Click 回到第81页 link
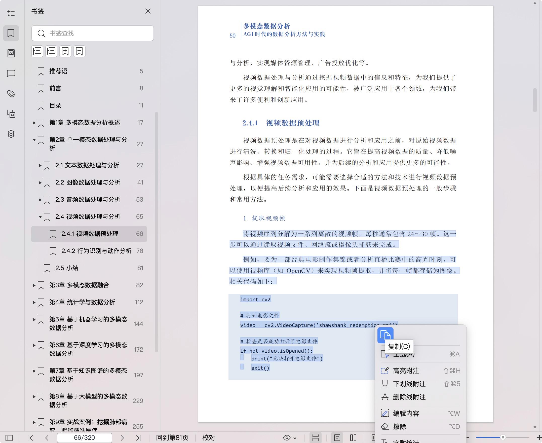 (x=172, y=438)
